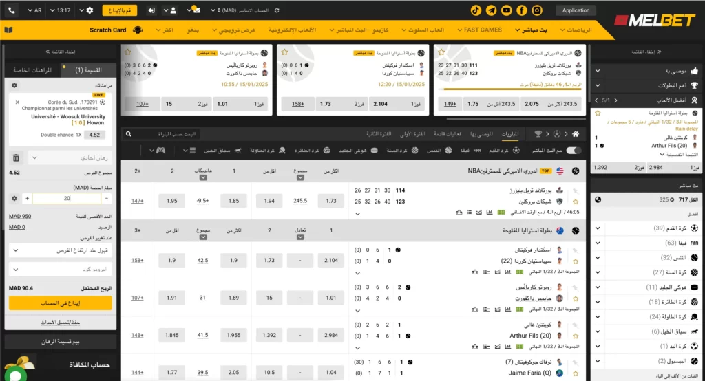Switch to upcoming events tab فعاليات قادمة
The image size is (705, 381).
pyautogui.click(x=448, y=134)
